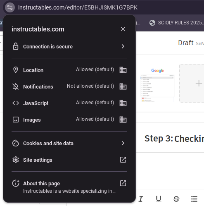Click the Site settings gear icon
The width and height of the screenshot is (204, 206).
point(16,160)
